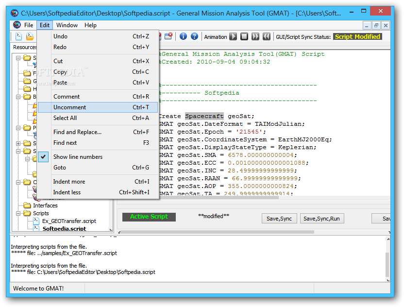This screenshot has height=307, width=404.
Task: Open the About GMAT info icon
Action: 183,36
